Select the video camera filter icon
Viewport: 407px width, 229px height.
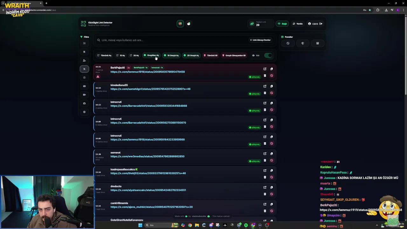tap(84, 95)
